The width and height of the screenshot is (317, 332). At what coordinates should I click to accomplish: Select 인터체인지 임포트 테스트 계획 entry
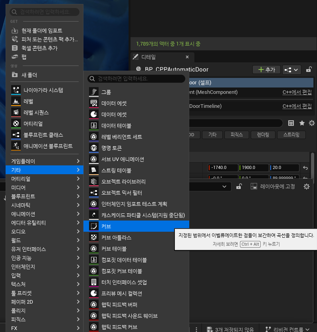coord(136,204)
